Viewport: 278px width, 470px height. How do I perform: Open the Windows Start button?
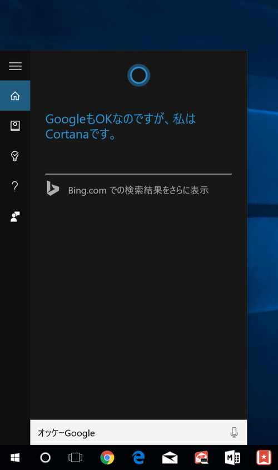tap(15, 457)
